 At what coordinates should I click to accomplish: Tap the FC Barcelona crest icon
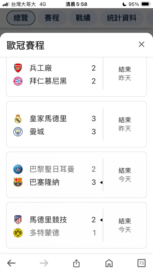point(18,182)
